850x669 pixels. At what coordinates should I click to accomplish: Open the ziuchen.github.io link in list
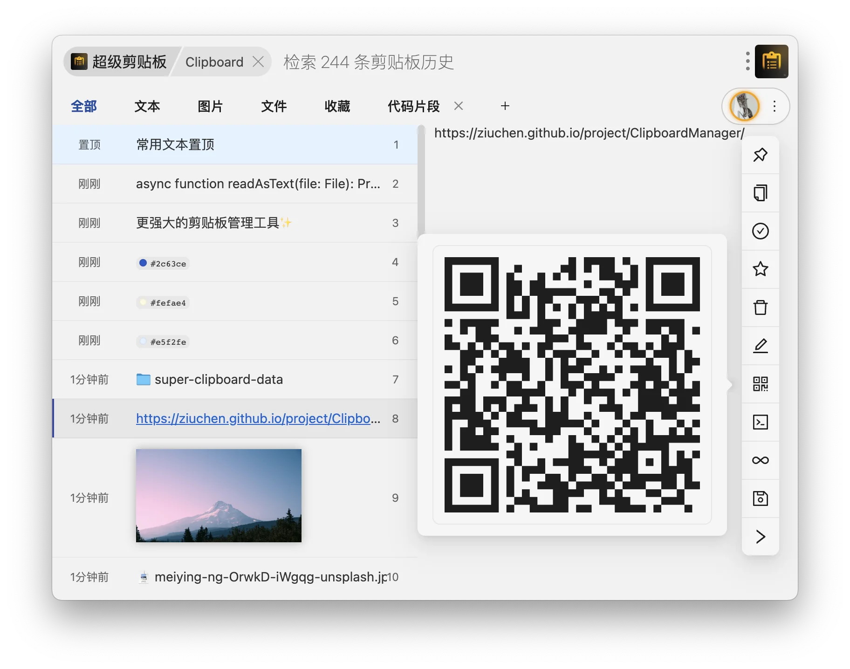coord(258,418)
